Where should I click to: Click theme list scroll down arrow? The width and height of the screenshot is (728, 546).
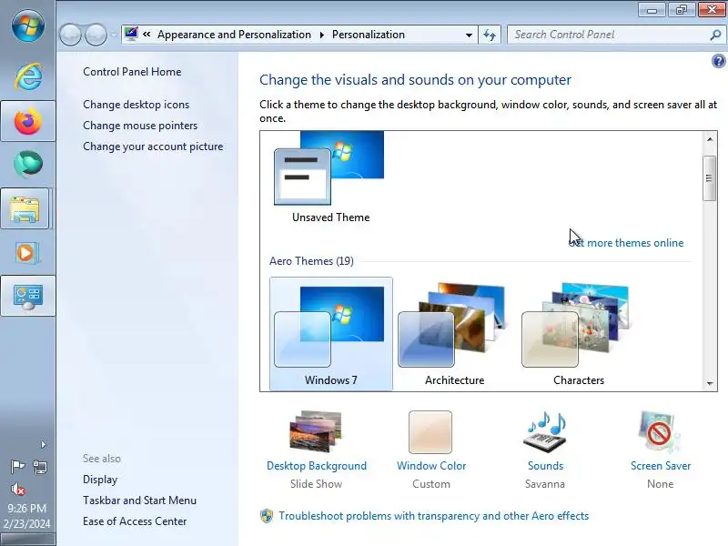(710, 383)
